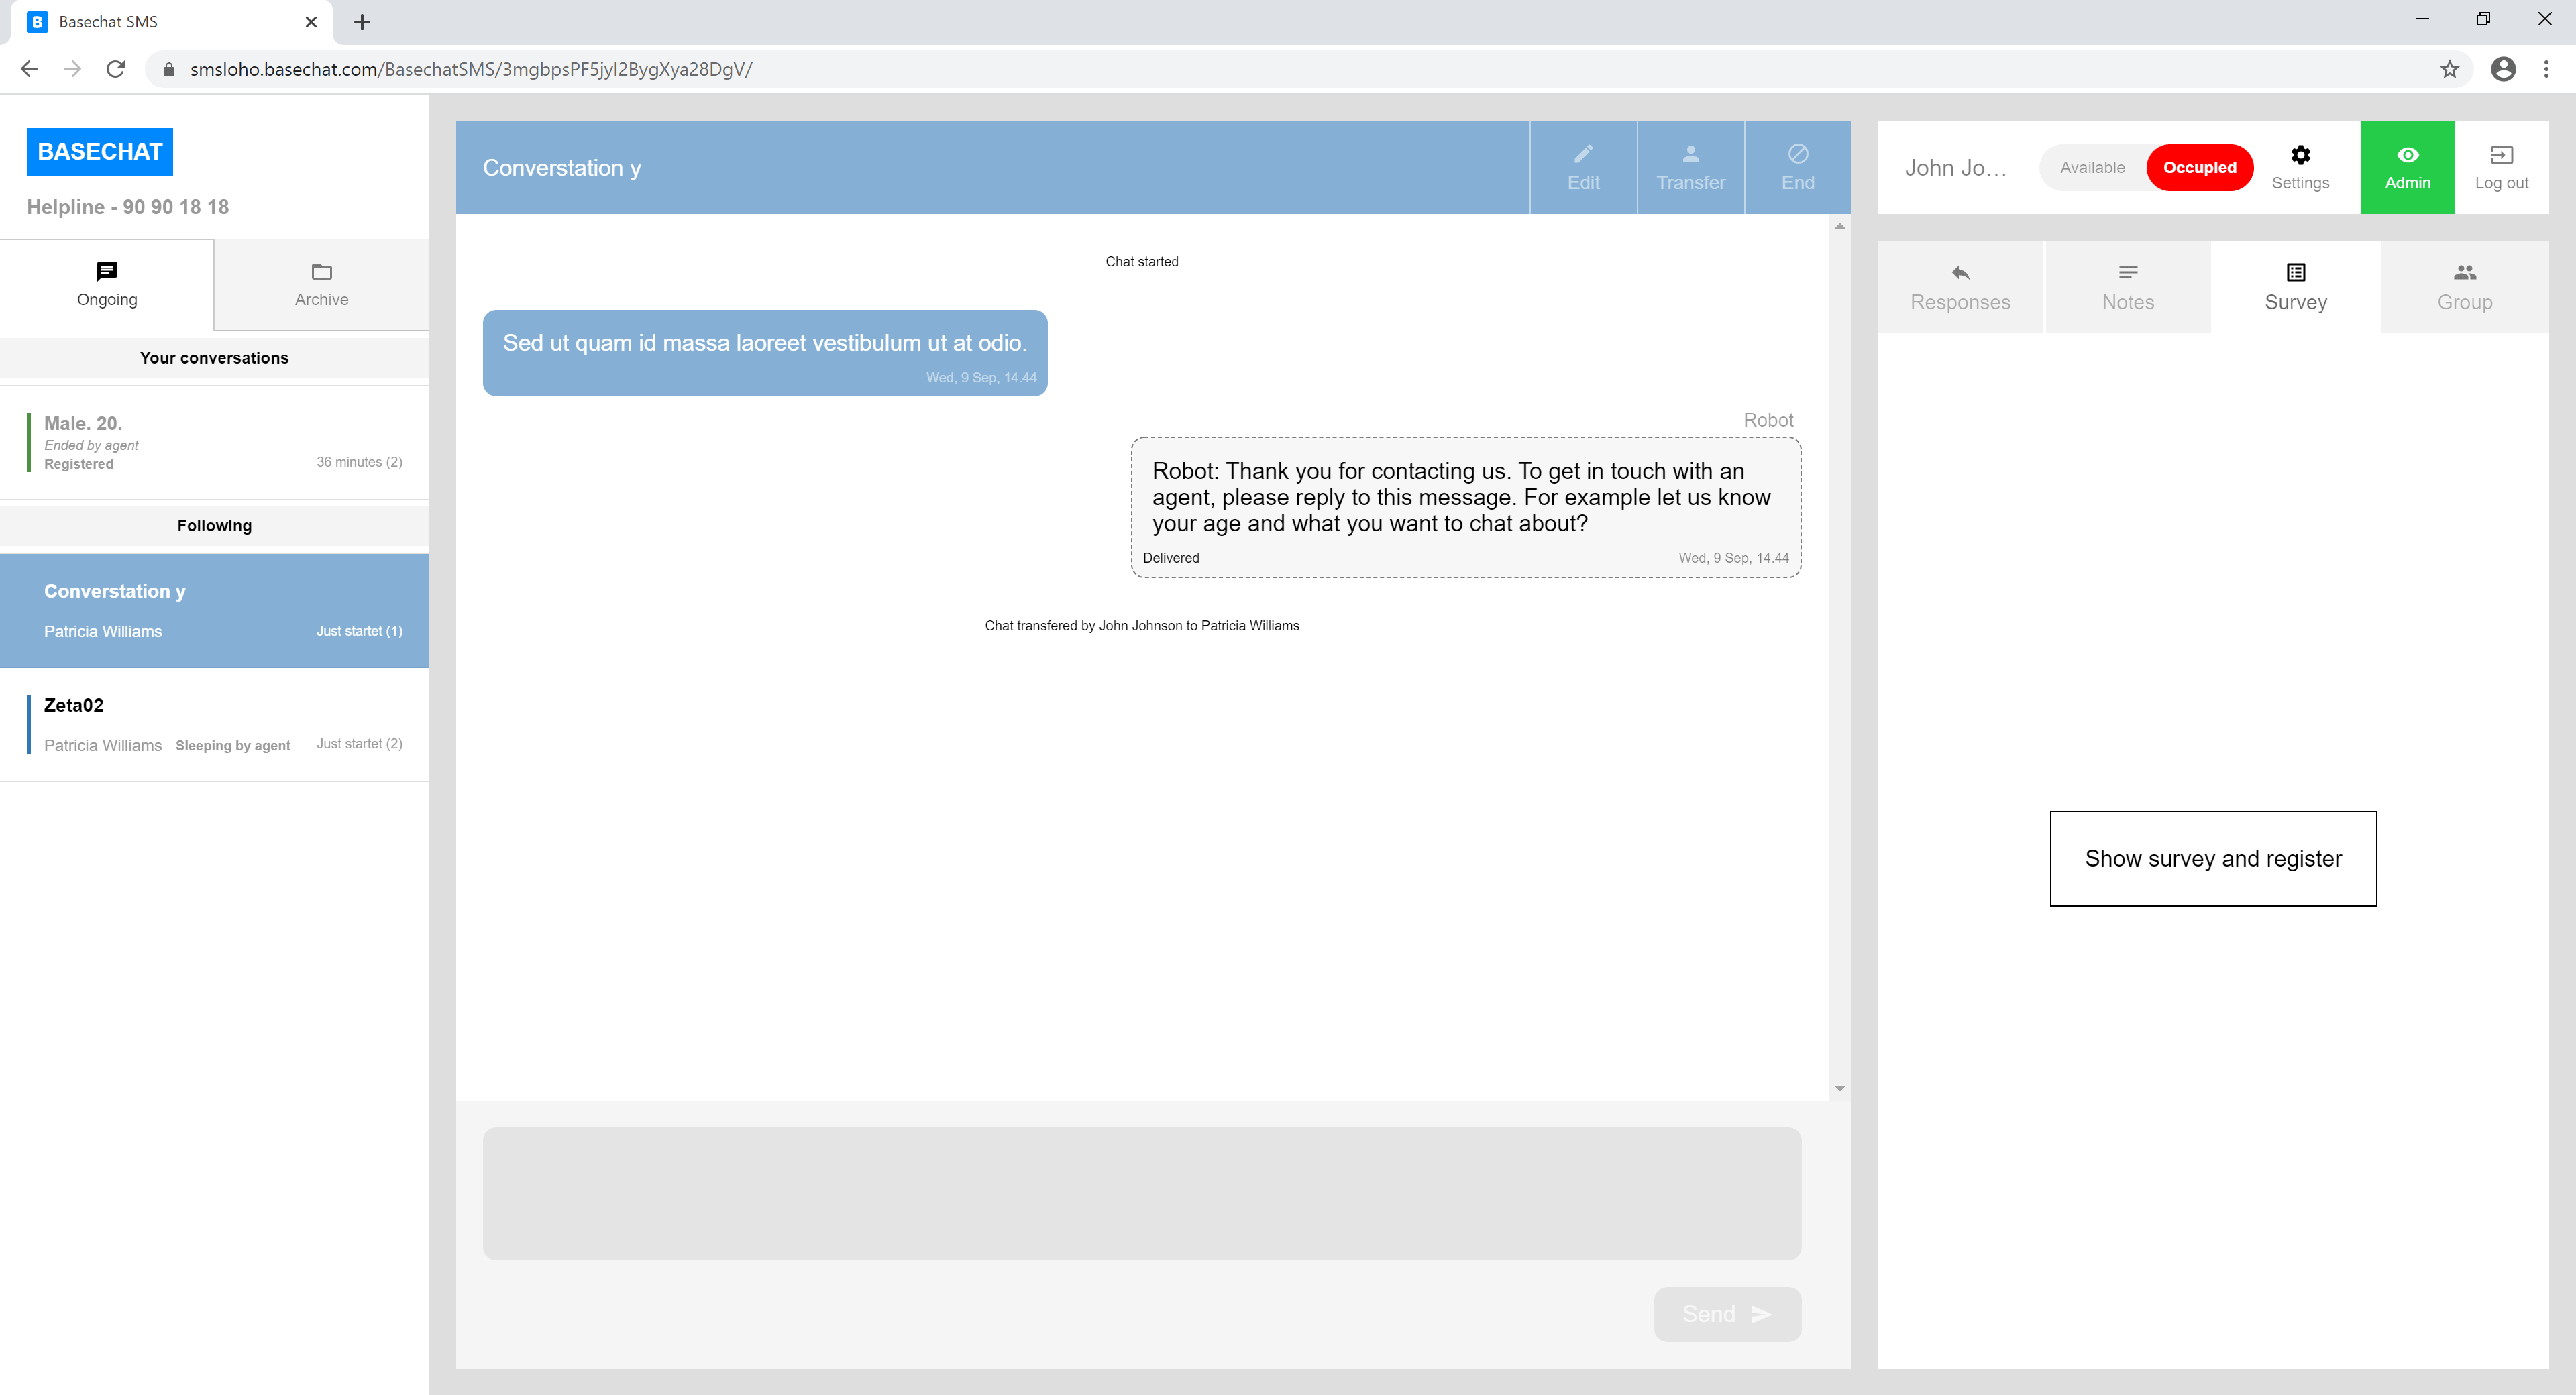Click the Converstation y header title

point(562,168)
